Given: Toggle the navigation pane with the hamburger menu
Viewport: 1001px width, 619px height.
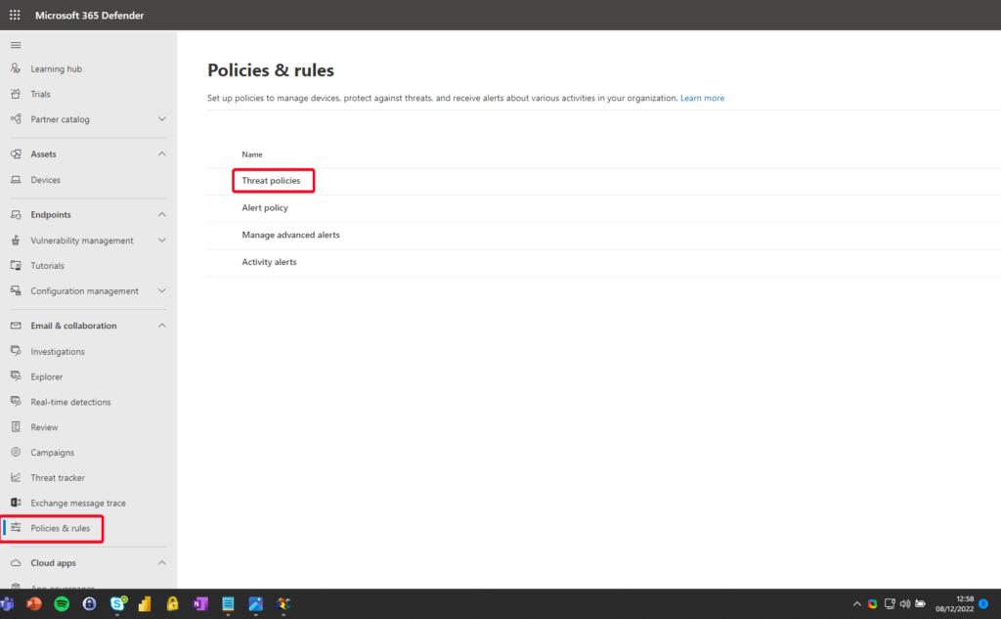Looking at the screenshot, I should (16, 44).
